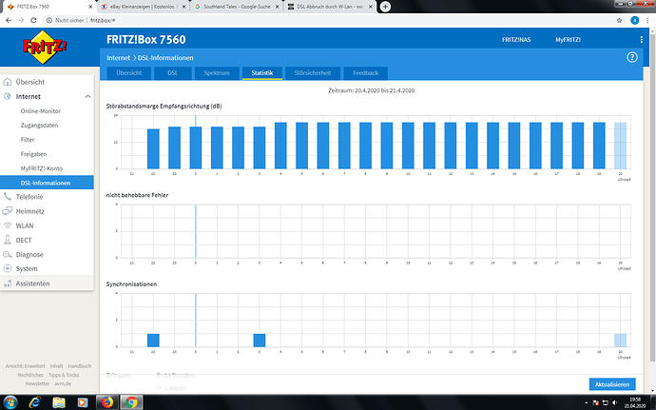
Task: Click the Assistenten icon in sidebar
Action: click(x=7, y=283)
